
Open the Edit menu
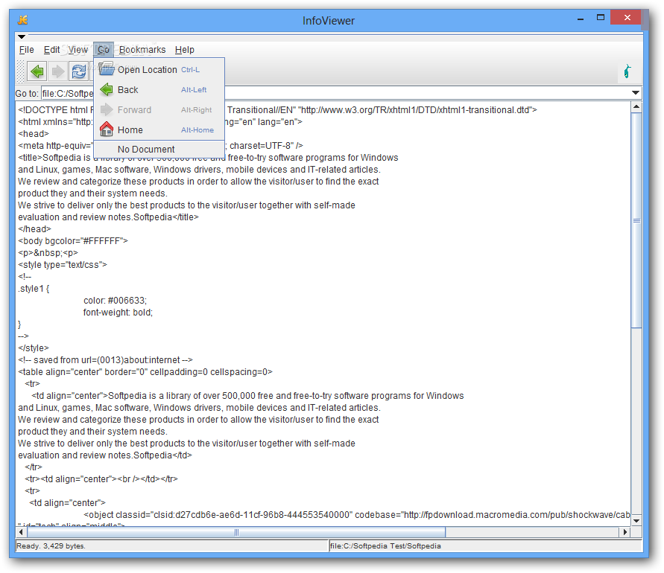tap(51, 50)
